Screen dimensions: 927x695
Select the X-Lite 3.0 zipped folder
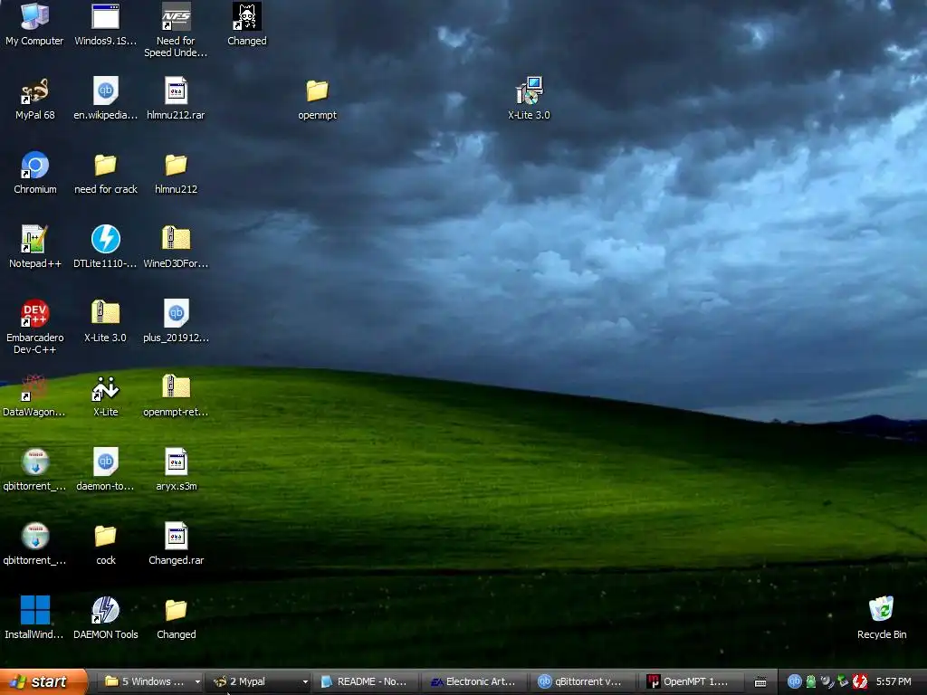pyautogui.click(x=105, y=321)
